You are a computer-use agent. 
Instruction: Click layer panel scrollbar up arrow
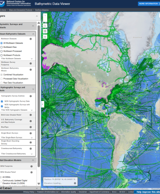[x=39, y=23]
